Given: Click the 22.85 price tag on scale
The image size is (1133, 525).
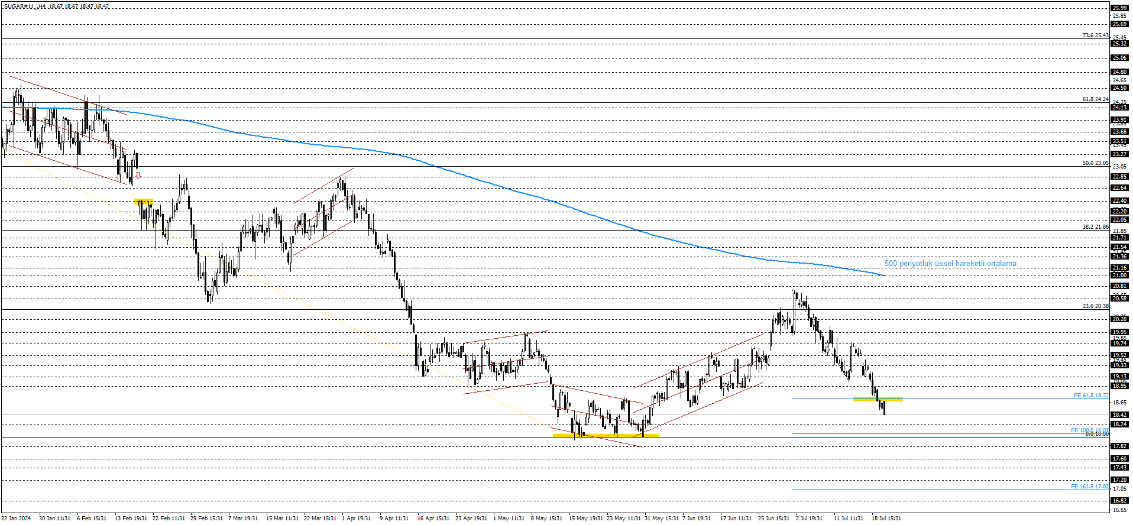Looking at the screenshot, I should pos(1119,177).
